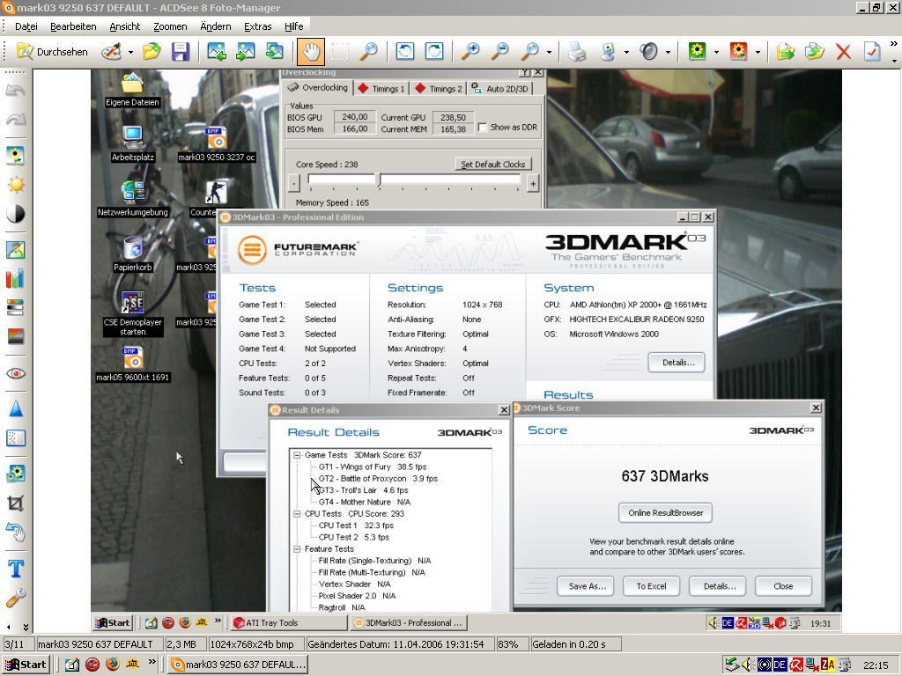The image size is (902, 676).
Task: Go to the next image
Action: pos(246,52)
